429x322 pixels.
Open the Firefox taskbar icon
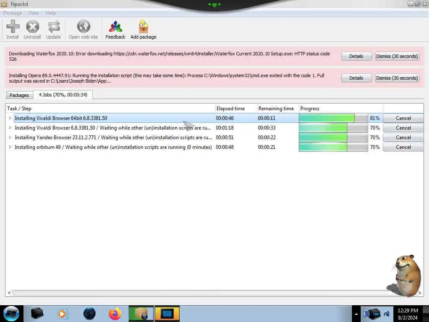[x=115, y=314]
